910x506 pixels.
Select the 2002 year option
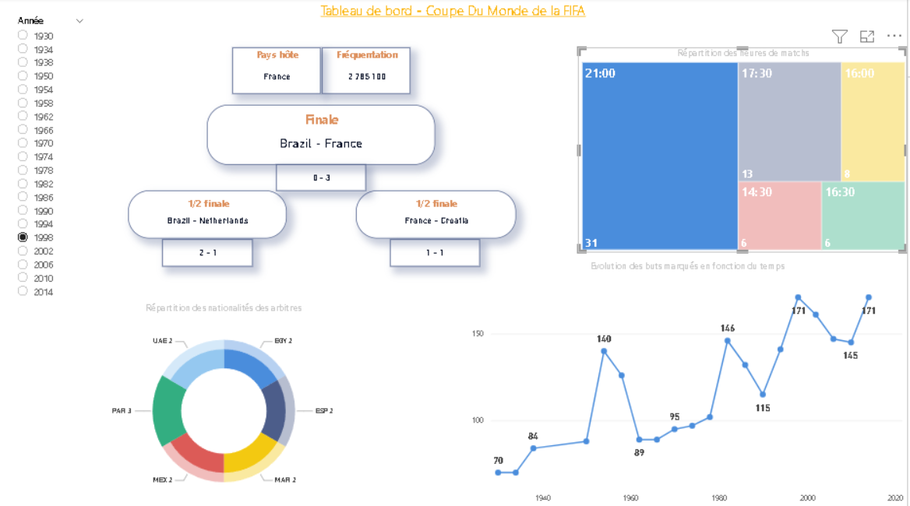click(23, 251)
